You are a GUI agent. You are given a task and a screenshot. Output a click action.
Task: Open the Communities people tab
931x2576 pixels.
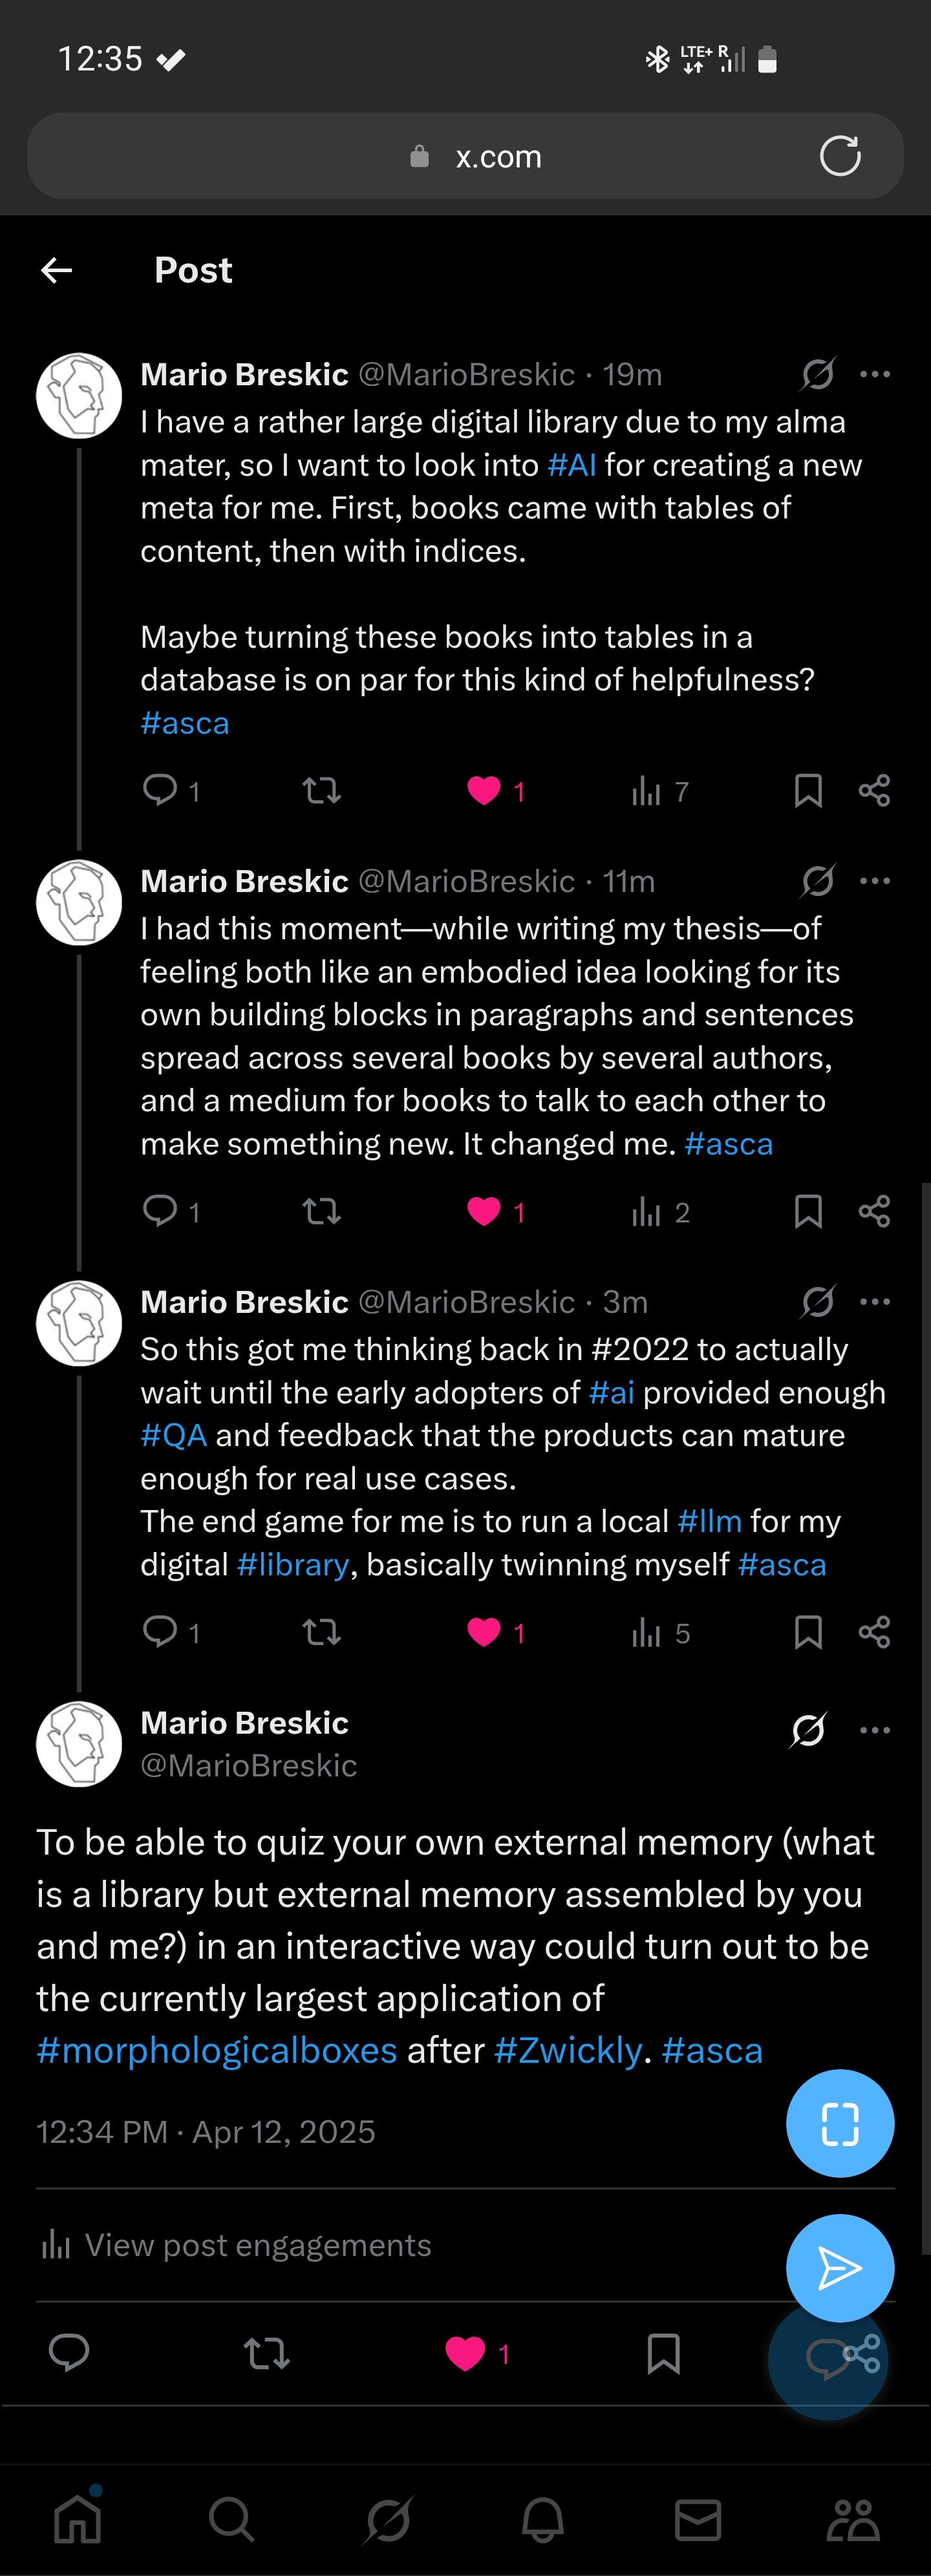853,2520
